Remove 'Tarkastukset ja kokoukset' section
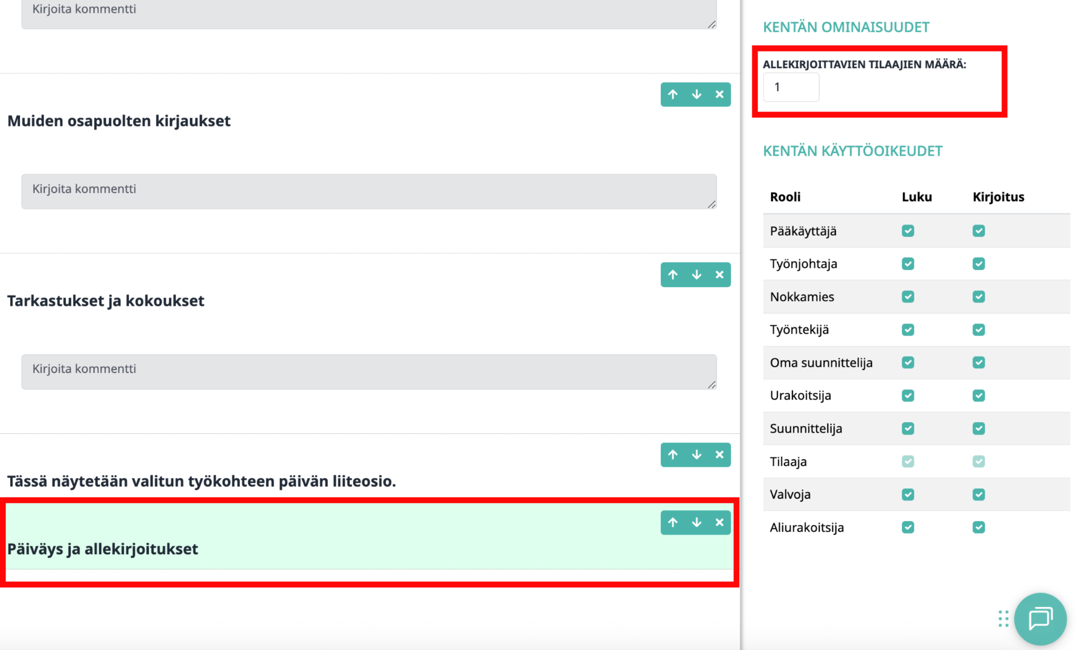The width and height of the screenshot is (1076, 650). point(720,275)
